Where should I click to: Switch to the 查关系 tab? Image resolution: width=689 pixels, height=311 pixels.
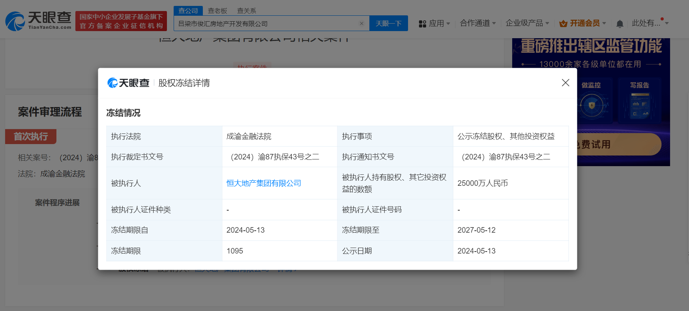247,11
